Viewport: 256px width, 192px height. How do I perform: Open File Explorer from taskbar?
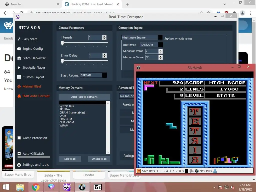click(x=20, y=187)
